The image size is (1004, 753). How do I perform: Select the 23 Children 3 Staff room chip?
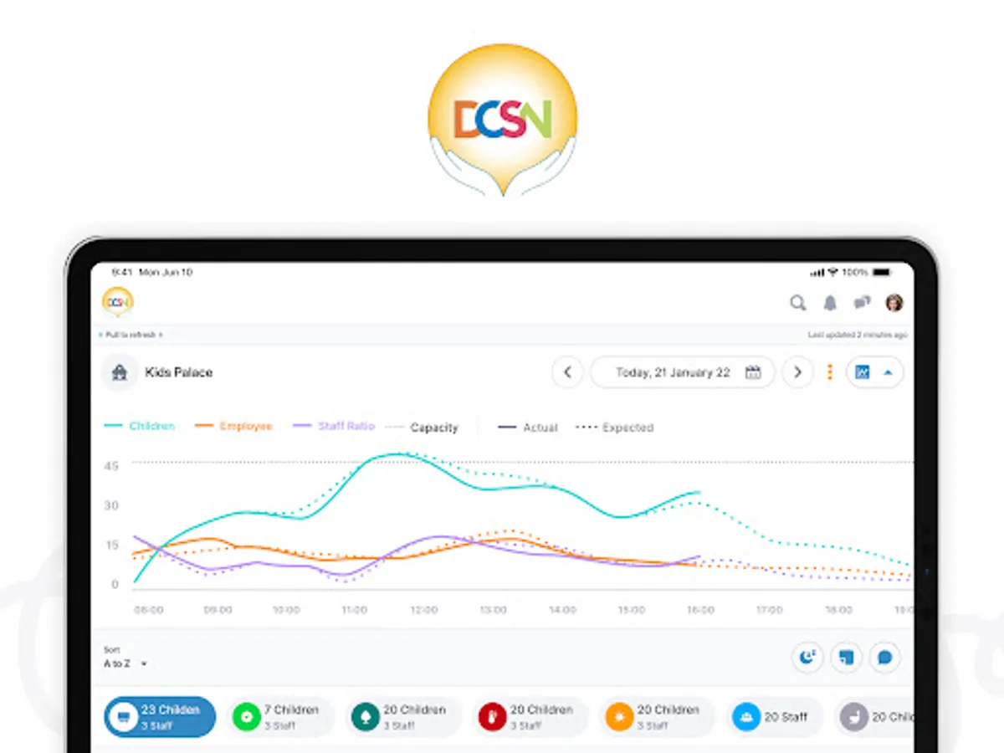pyautogui.click(x=160, y=717)
